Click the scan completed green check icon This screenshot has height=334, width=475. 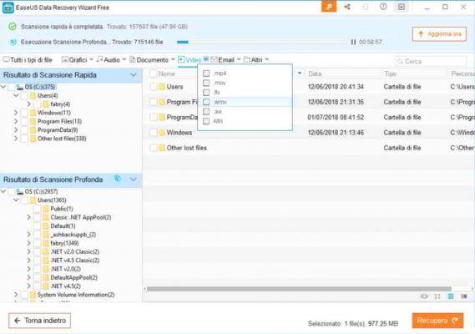point(13,27)
